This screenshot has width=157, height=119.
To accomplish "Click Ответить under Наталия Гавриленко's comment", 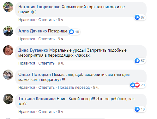I will 46,20.
